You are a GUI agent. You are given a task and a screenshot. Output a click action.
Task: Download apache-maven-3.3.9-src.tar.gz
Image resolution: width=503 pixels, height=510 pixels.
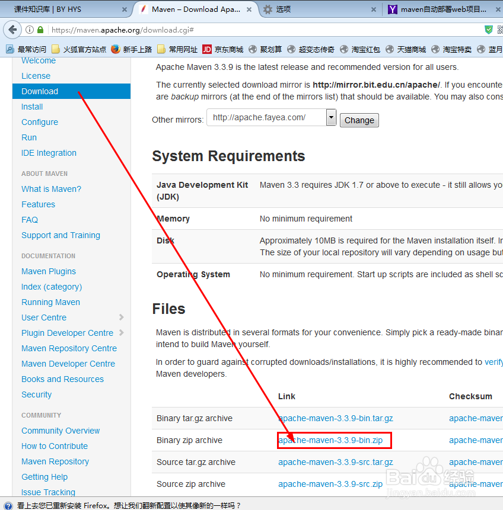pyautogui.click(x=336, y=462)
